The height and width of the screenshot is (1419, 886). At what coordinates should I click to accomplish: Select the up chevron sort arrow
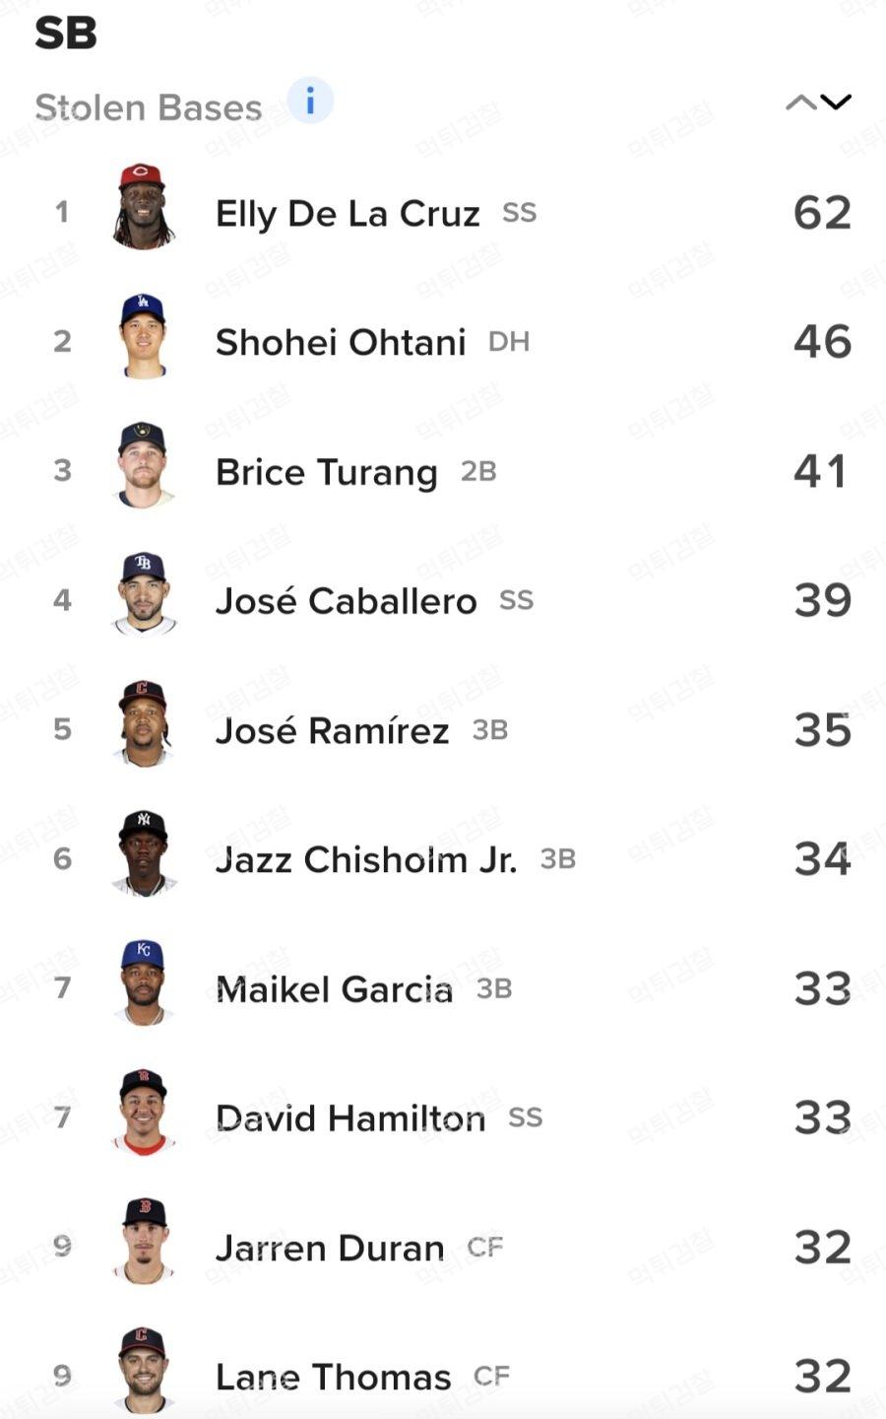(800, 102)
